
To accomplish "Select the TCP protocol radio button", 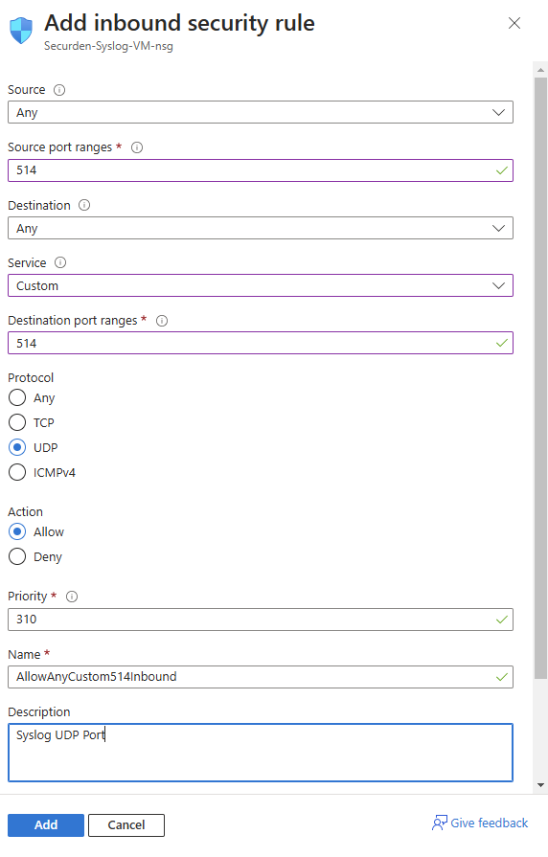I will click(17, 422).
